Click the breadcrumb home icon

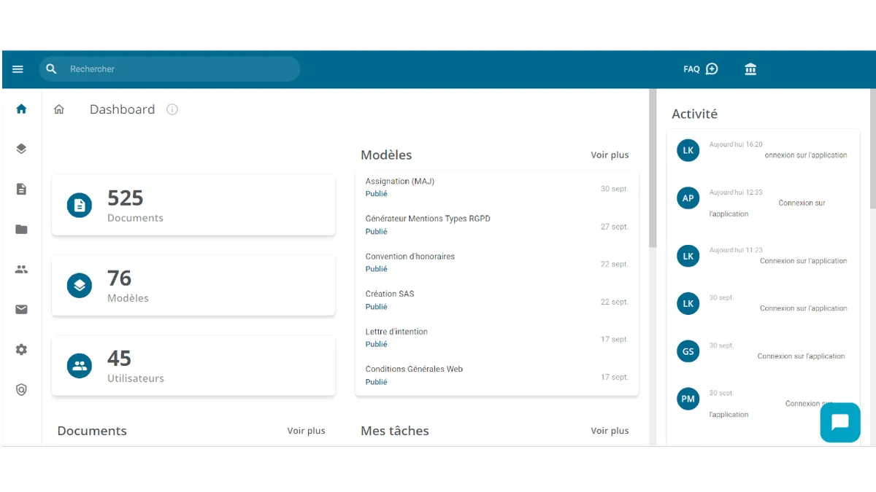coord(59,109)
